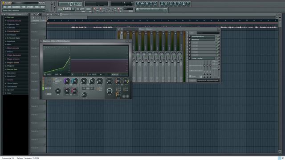Select Speech folder in browser
This screenshot has height=160, width=285.
pyautogui.click(x=10, y=90)
